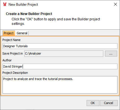Image resolution: width=120 pixels, height=110 pixels.
Task: Click the Project Name field containing Designer Tutorials
Action: point(60,46)
